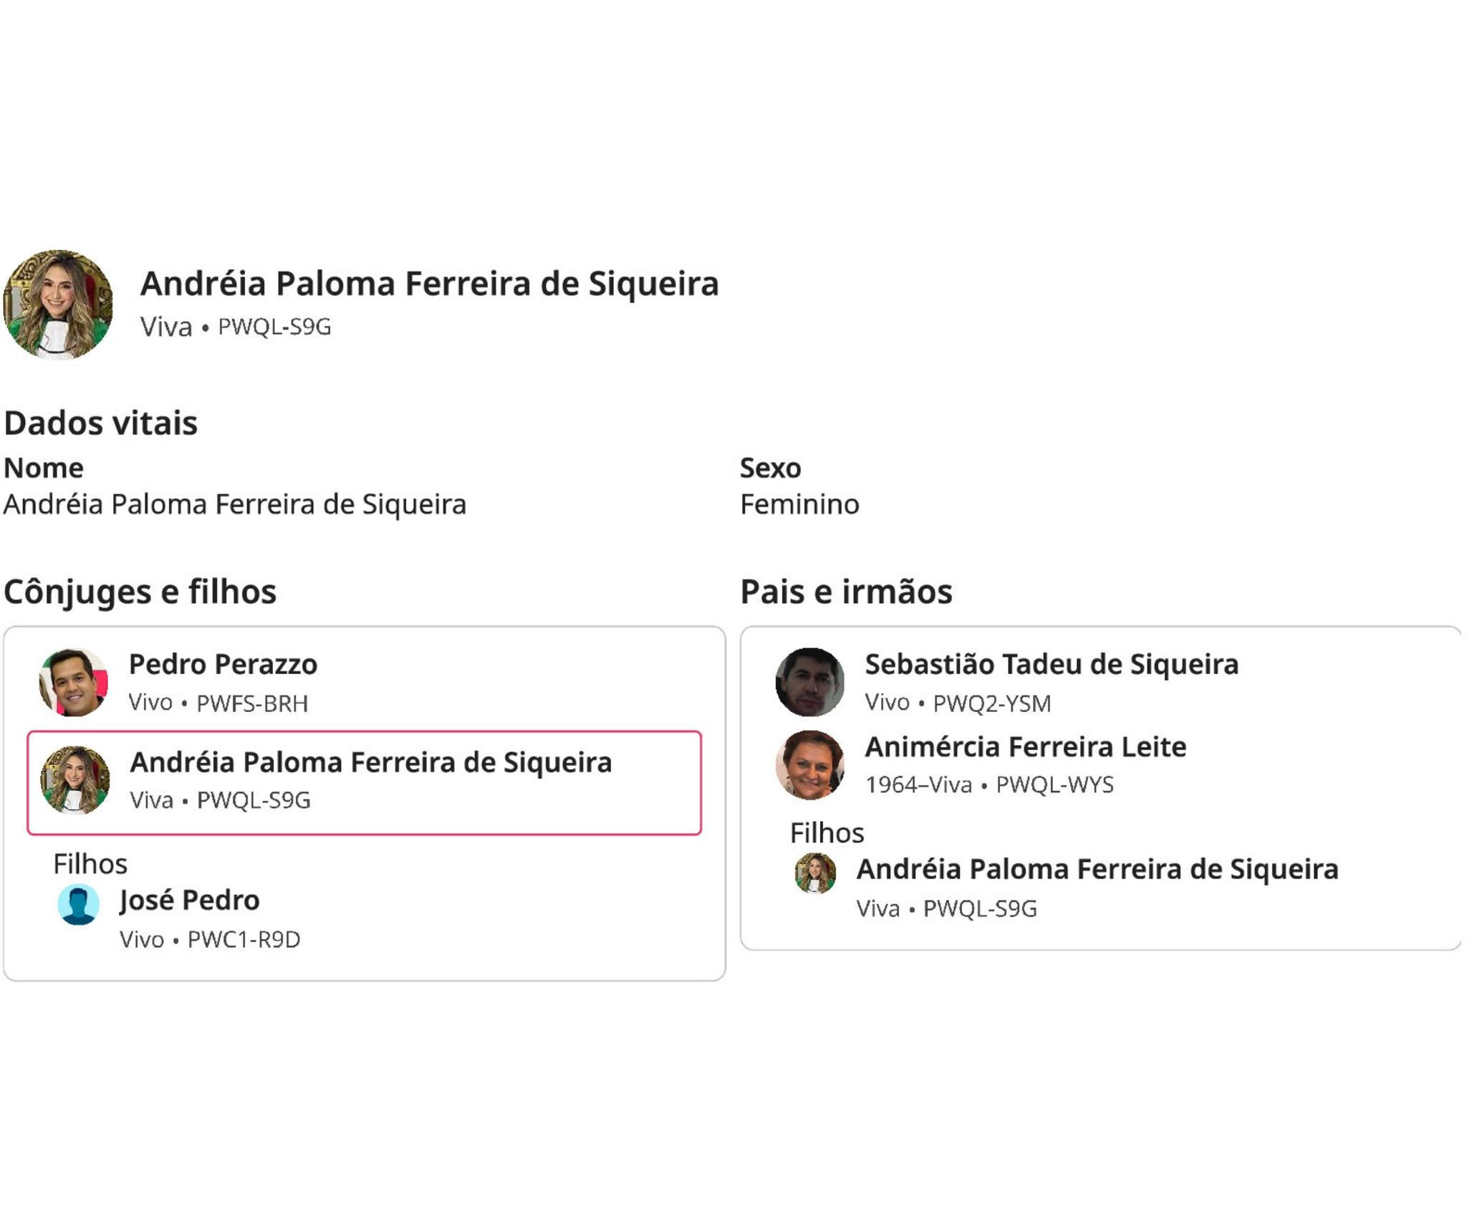This screenshot has width=1467, height=1230.
Task: Click the Cônjuges e filhos section heading
Action: pos(140,592)
